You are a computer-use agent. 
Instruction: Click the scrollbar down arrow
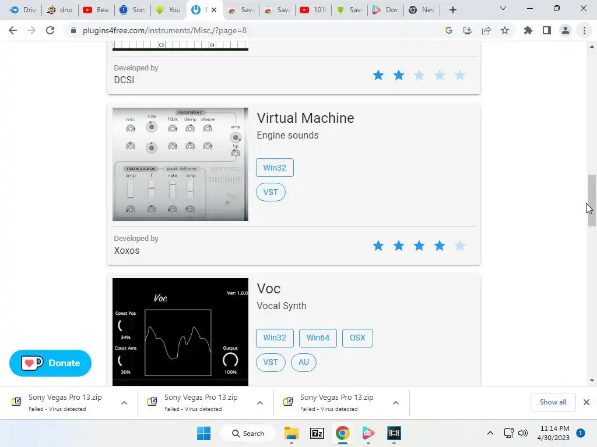(x=592, y=381)
